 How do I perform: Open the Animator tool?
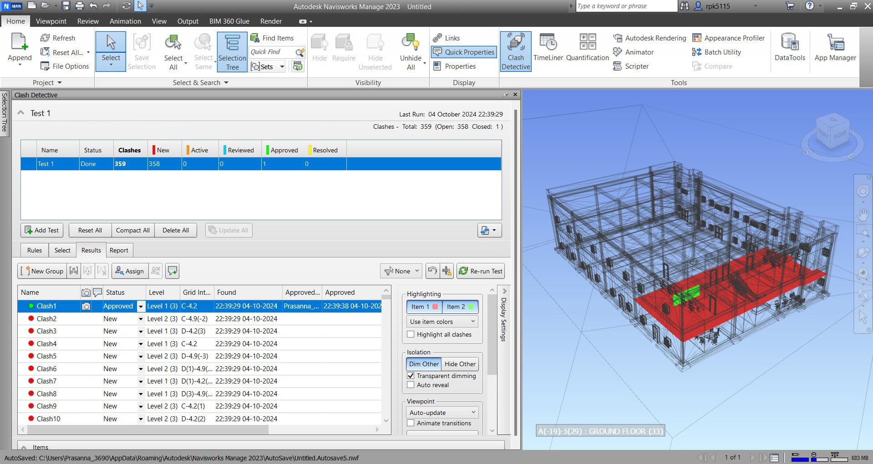634,52
